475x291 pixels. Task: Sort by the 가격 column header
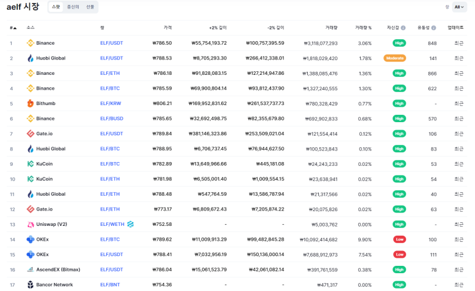pos(168,28)
